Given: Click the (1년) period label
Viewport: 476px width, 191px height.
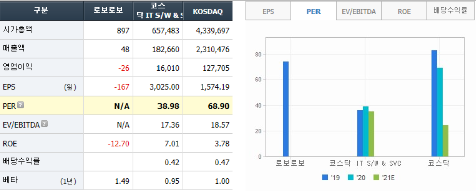Looking at the screenshot, I should coord(68,181).
